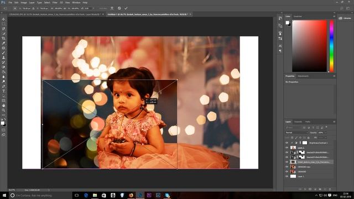Select the Blur tool
354x199 pixels.
click(x=3, y=77)
